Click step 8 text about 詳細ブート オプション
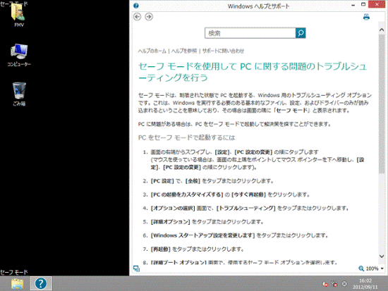The height and width of the screenshot is (291, 388). click(244, 262)
